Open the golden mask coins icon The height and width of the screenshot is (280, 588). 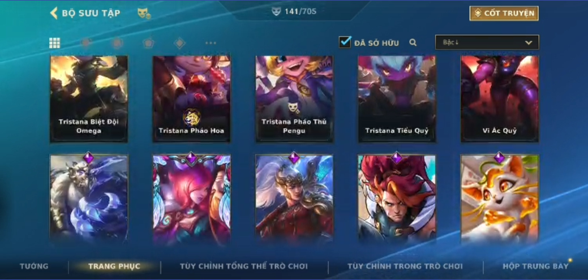[144, 14]
